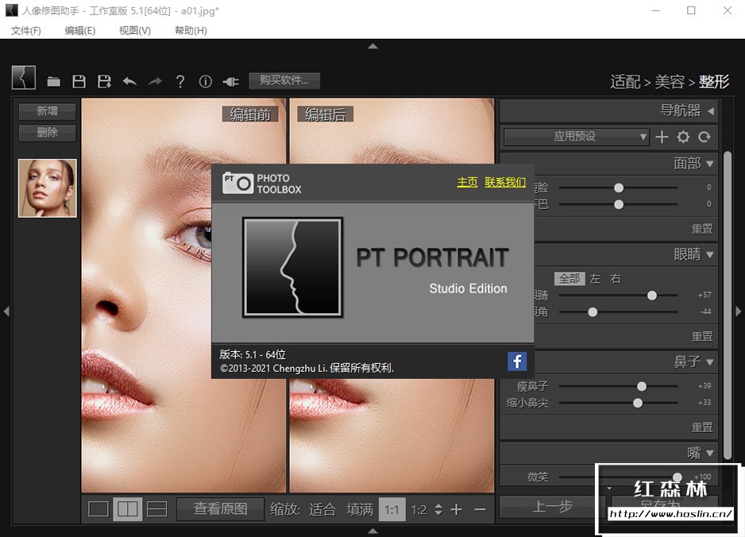Open the 帮助(H) menu

pyautogui.click(x=191, y=30)
